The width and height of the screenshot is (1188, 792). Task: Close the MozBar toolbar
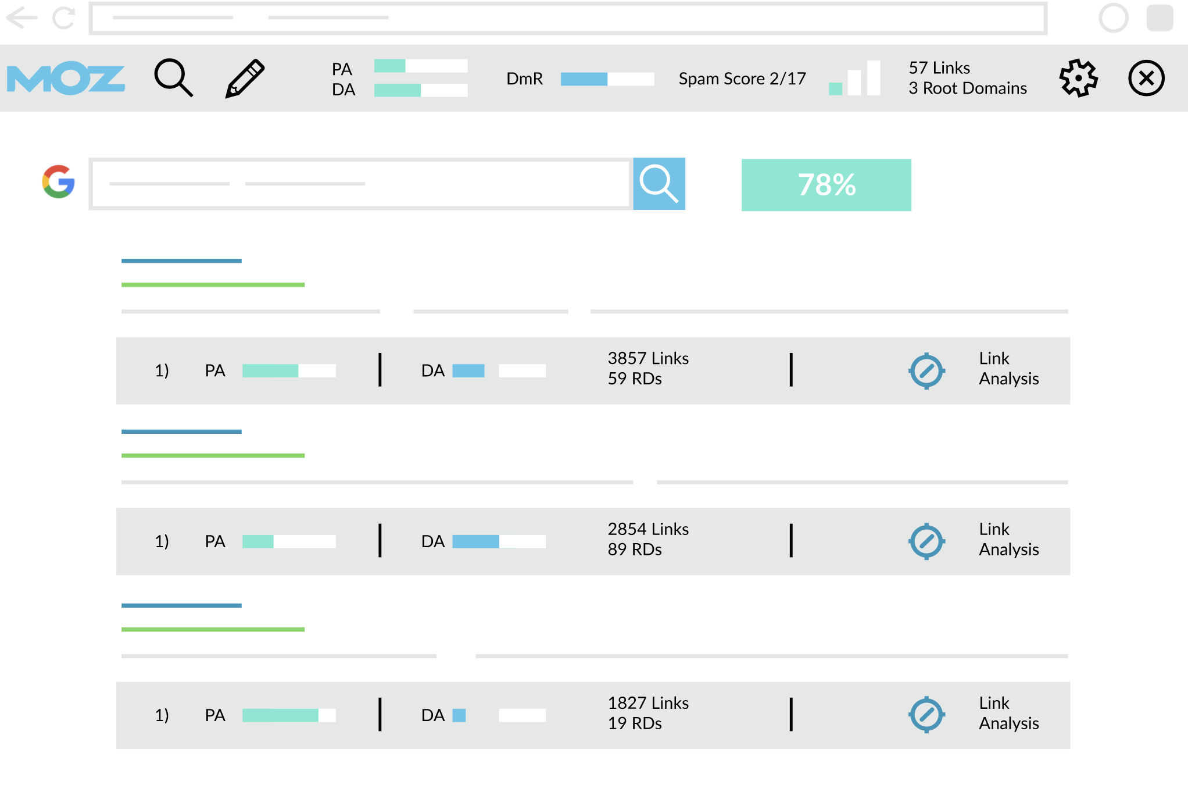pos(1146,78)
